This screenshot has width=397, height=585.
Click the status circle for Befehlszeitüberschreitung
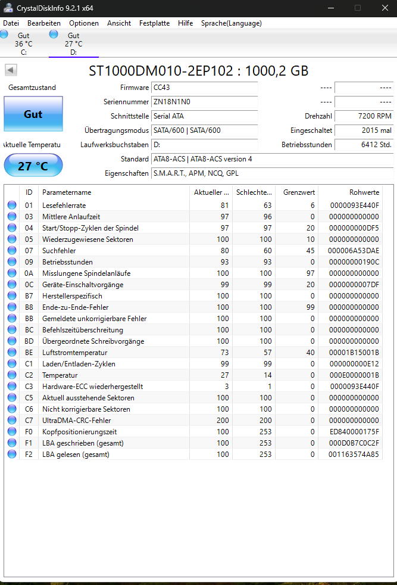pos(12,329)
